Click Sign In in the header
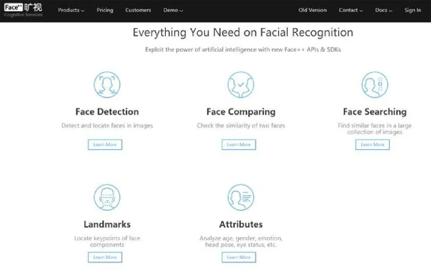Screen dimensions: 431x270 (413, 10)
